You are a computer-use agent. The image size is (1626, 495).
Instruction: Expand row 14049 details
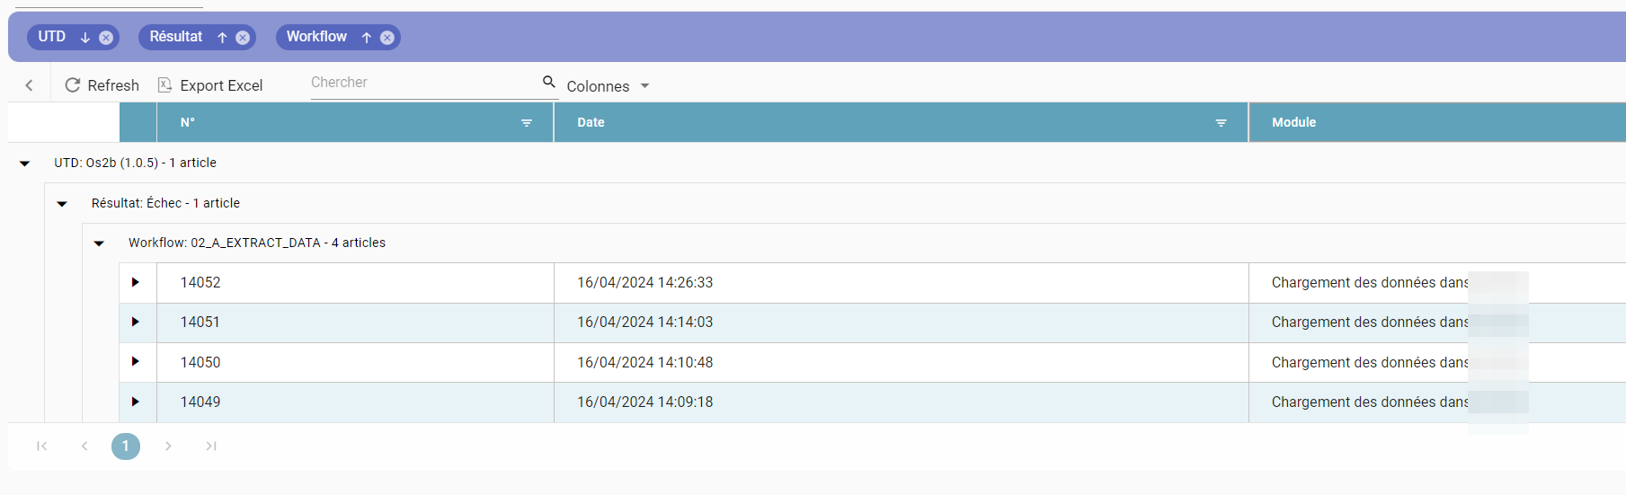click(x=136, y=402)
